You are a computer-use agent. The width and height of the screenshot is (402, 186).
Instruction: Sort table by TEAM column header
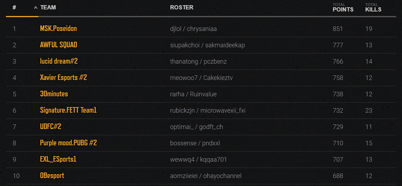click(x=48, y=7)
